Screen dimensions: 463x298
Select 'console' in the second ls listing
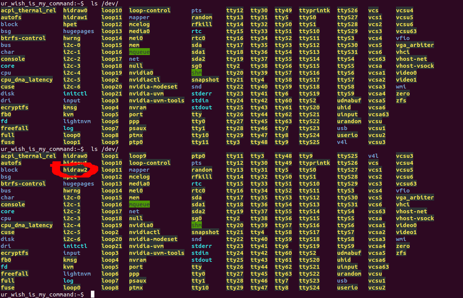click(13, 204)
